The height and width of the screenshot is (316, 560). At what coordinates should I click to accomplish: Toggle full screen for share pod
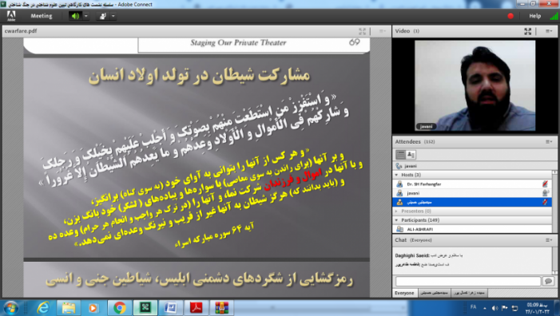coord(362,31)
